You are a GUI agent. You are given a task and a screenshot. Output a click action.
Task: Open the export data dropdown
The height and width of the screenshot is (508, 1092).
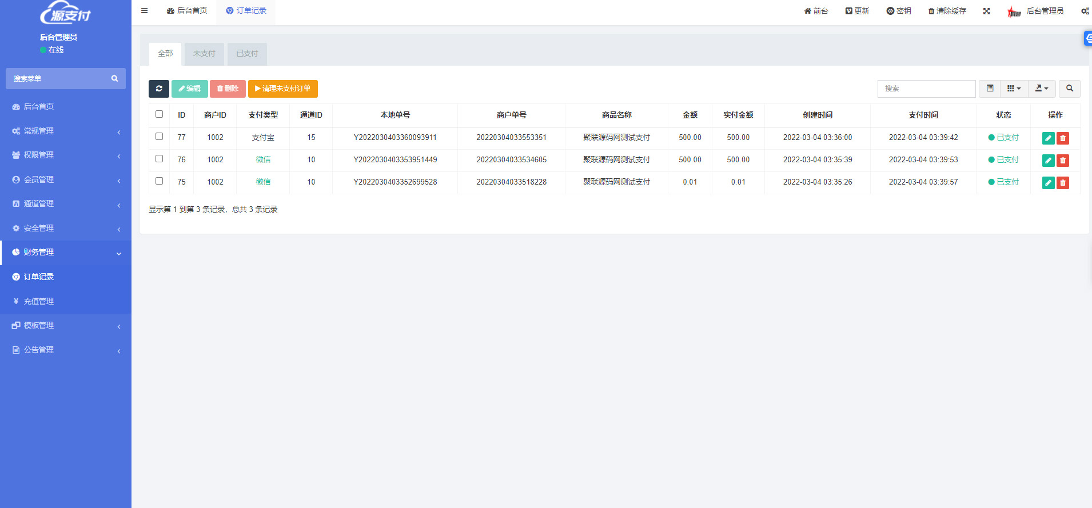(1042, 89)
